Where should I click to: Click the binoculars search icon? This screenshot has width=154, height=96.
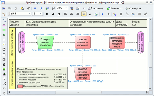pyautogui.click(x=4, y=8)
